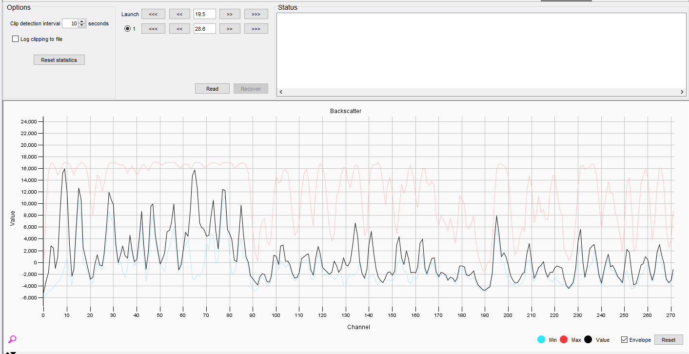The image size is (689, 354).
Task: Enable Log clipping to file checkbox
Action: (x=16, y=39)
